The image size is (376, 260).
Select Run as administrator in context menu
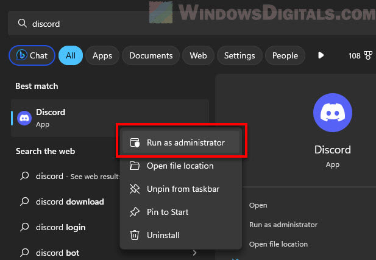point(181,142)
